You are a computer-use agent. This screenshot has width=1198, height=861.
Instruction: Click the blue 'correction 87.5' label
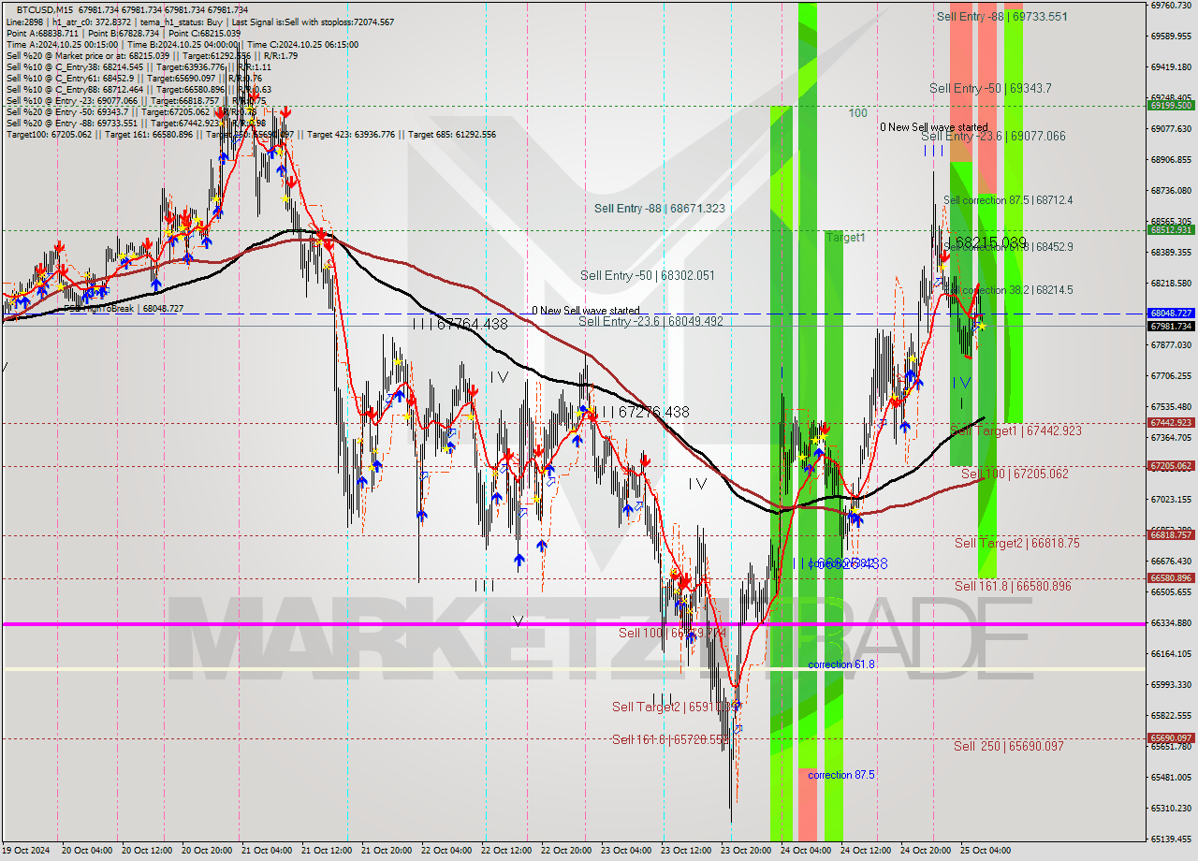point(841,775)
